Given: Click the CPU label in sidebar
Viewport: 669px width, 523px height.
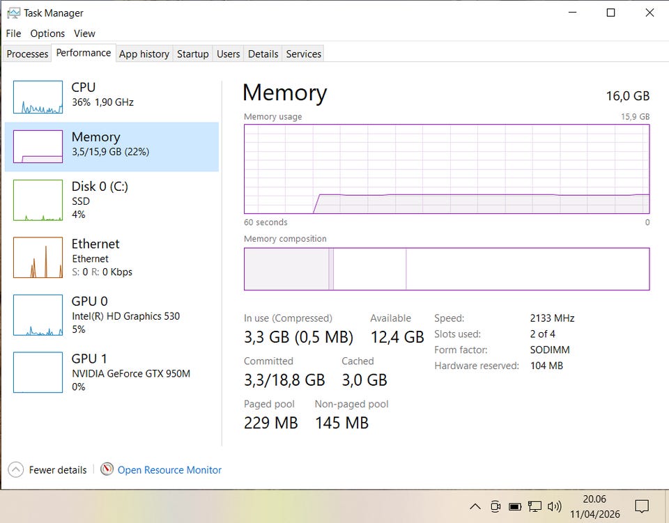Looking at the screenshot, I should click(83, 87).
